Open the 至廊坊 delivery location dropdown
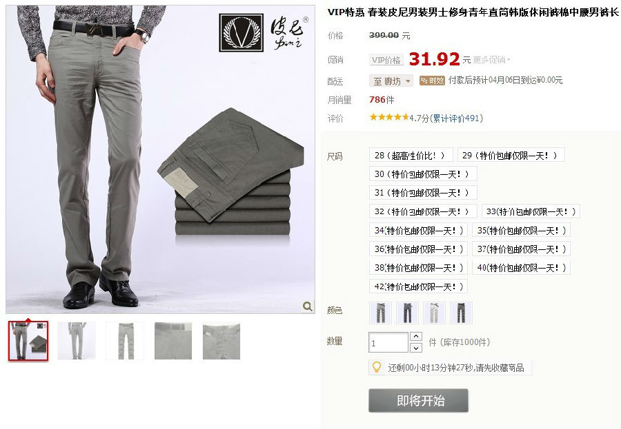 (x=391, y=81)
